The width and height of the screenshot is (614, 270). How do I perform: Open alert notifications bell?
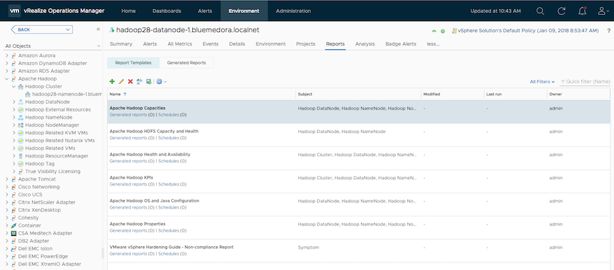tap(583, 11)
